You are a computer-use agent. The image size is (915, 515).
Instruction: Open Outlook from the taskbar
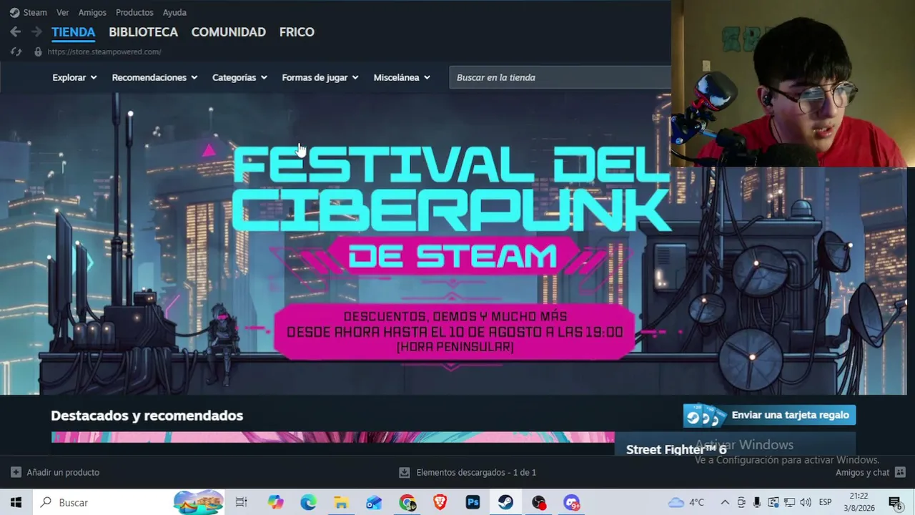374,502
